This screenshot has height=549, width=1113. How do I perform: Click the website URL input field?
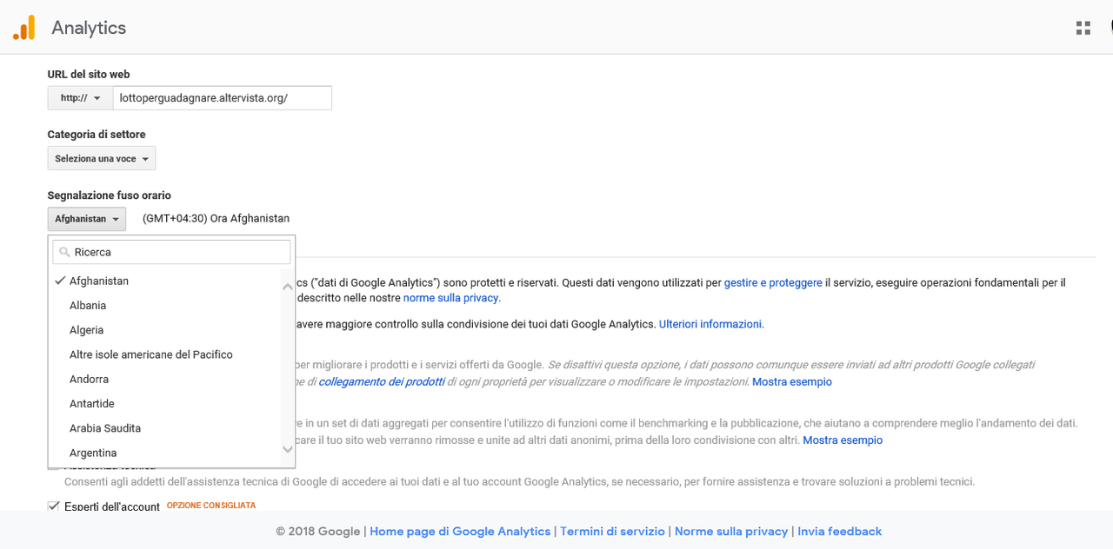pos(222,98)
